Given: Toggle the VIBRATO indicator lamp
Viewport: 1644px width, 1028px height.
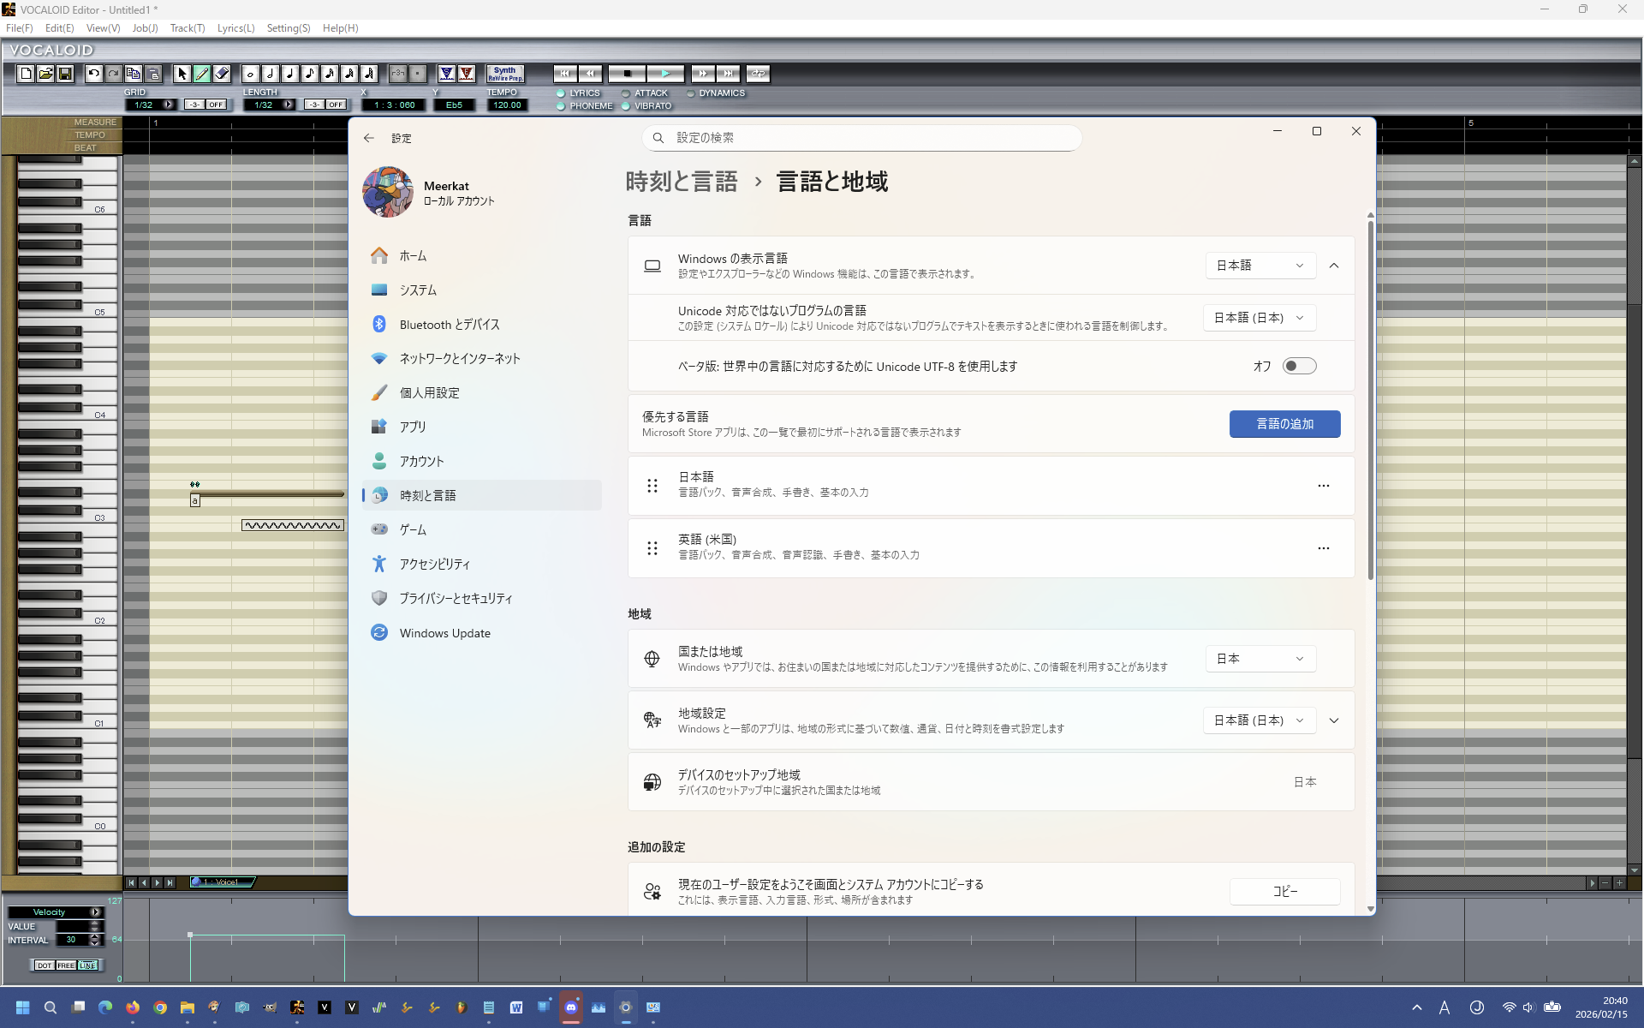Looking at the screenshot, I should (625, 106).
